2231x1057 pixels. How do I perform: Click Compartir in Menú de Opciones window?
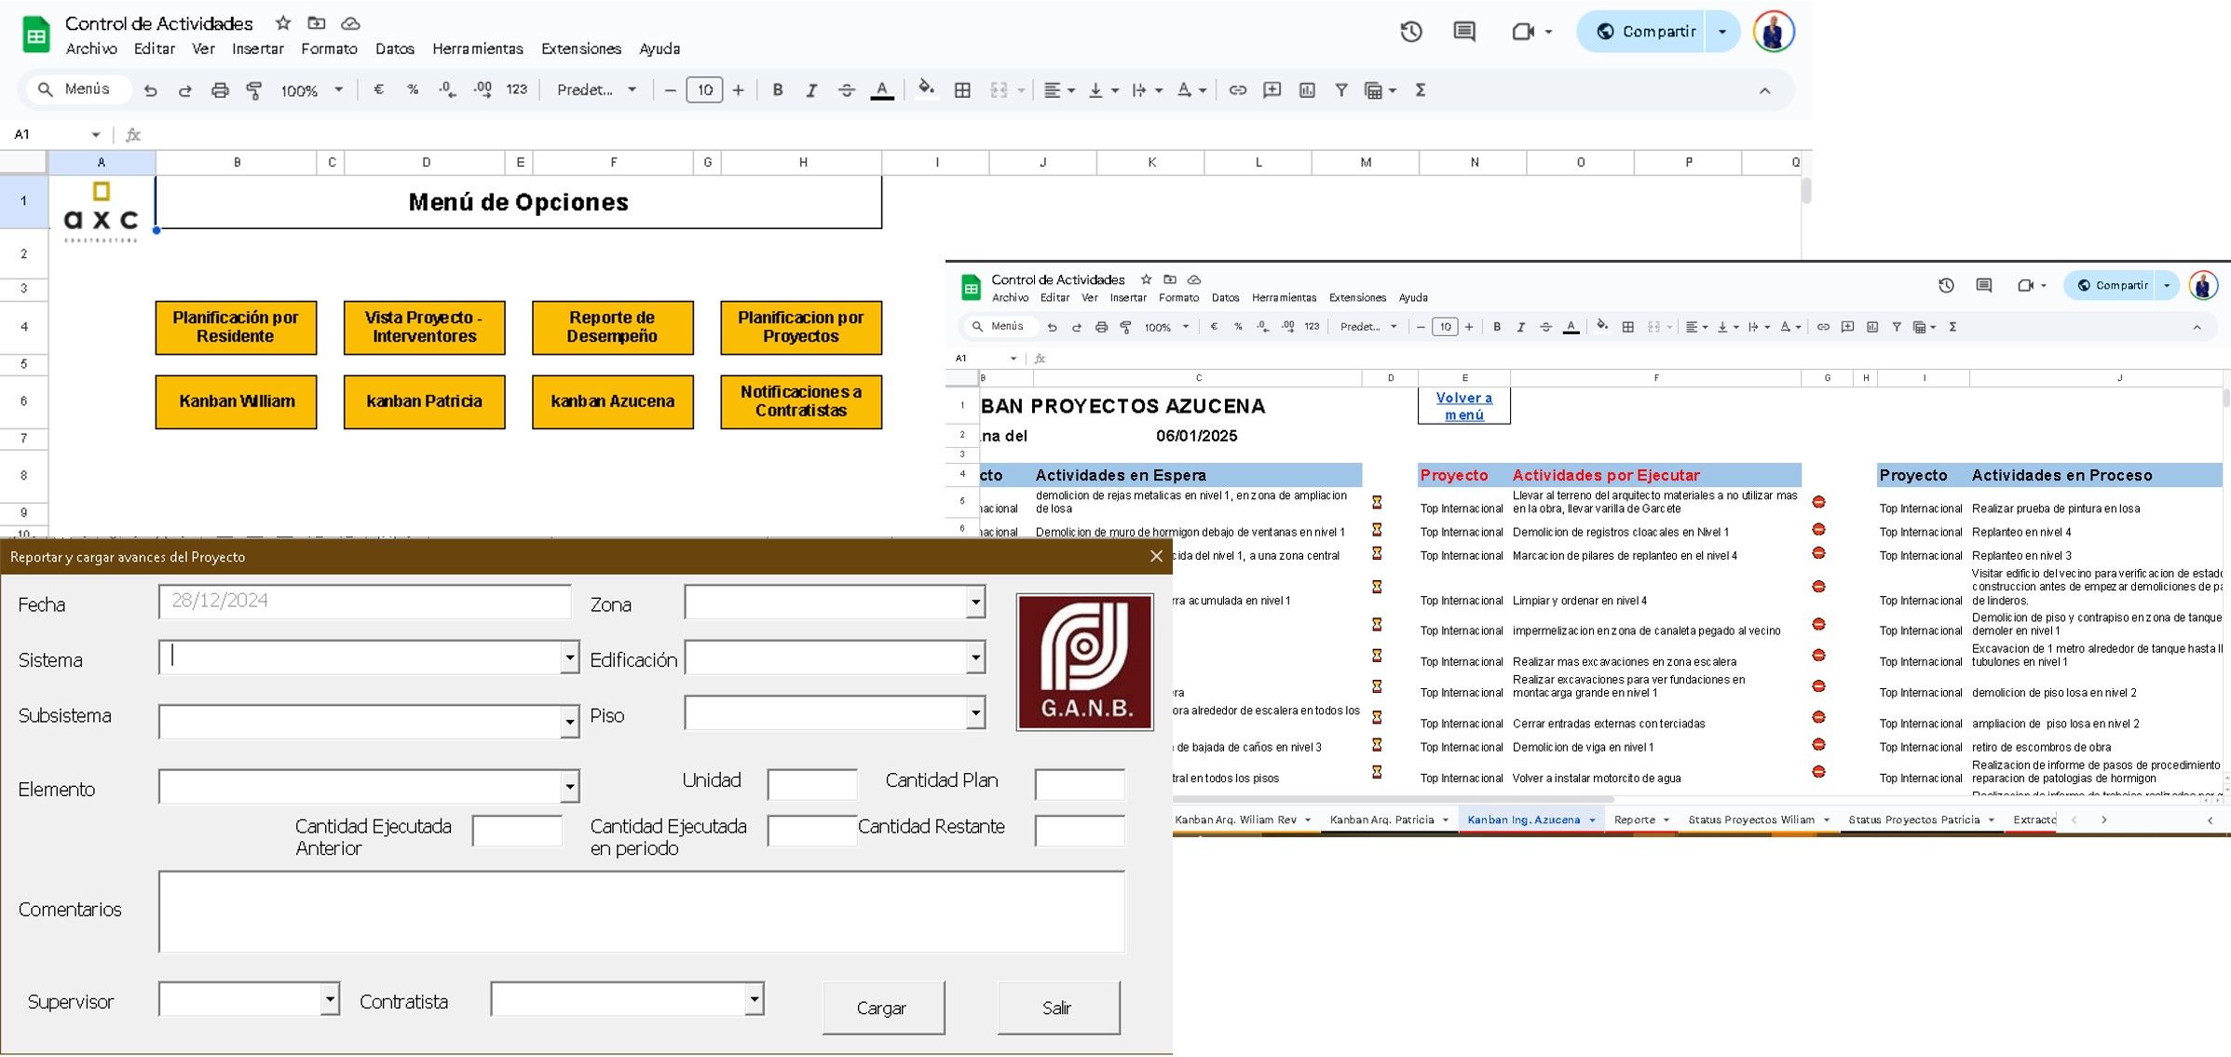coord(1647,32)
